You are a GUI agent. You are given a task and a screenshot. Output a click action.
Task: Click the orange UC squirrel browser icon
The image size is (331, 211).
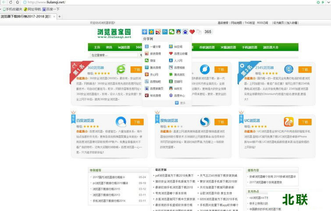tap(288, 121)
